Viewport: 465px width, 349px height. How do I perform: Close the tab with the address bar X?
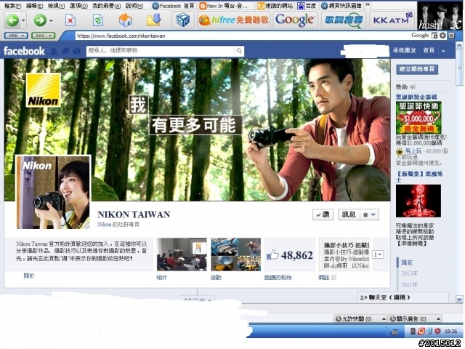tap(451, 36)
